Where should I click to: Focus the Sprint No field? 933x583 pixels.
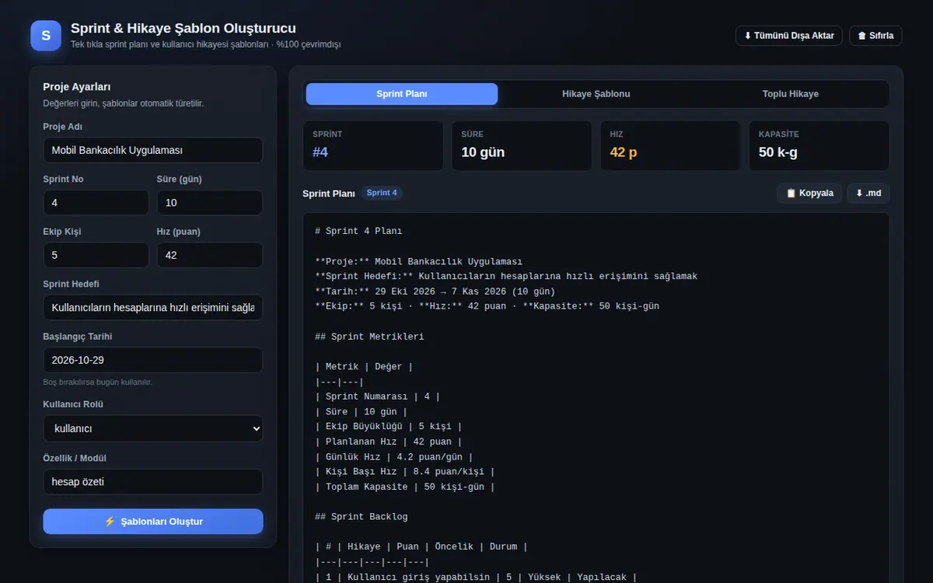pos(96,203)
